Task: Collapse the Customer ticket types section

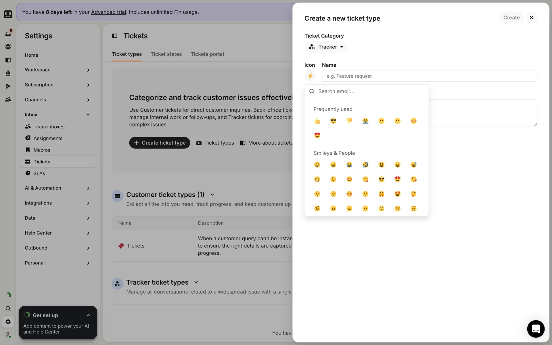Action: click(x=212, y=195)
